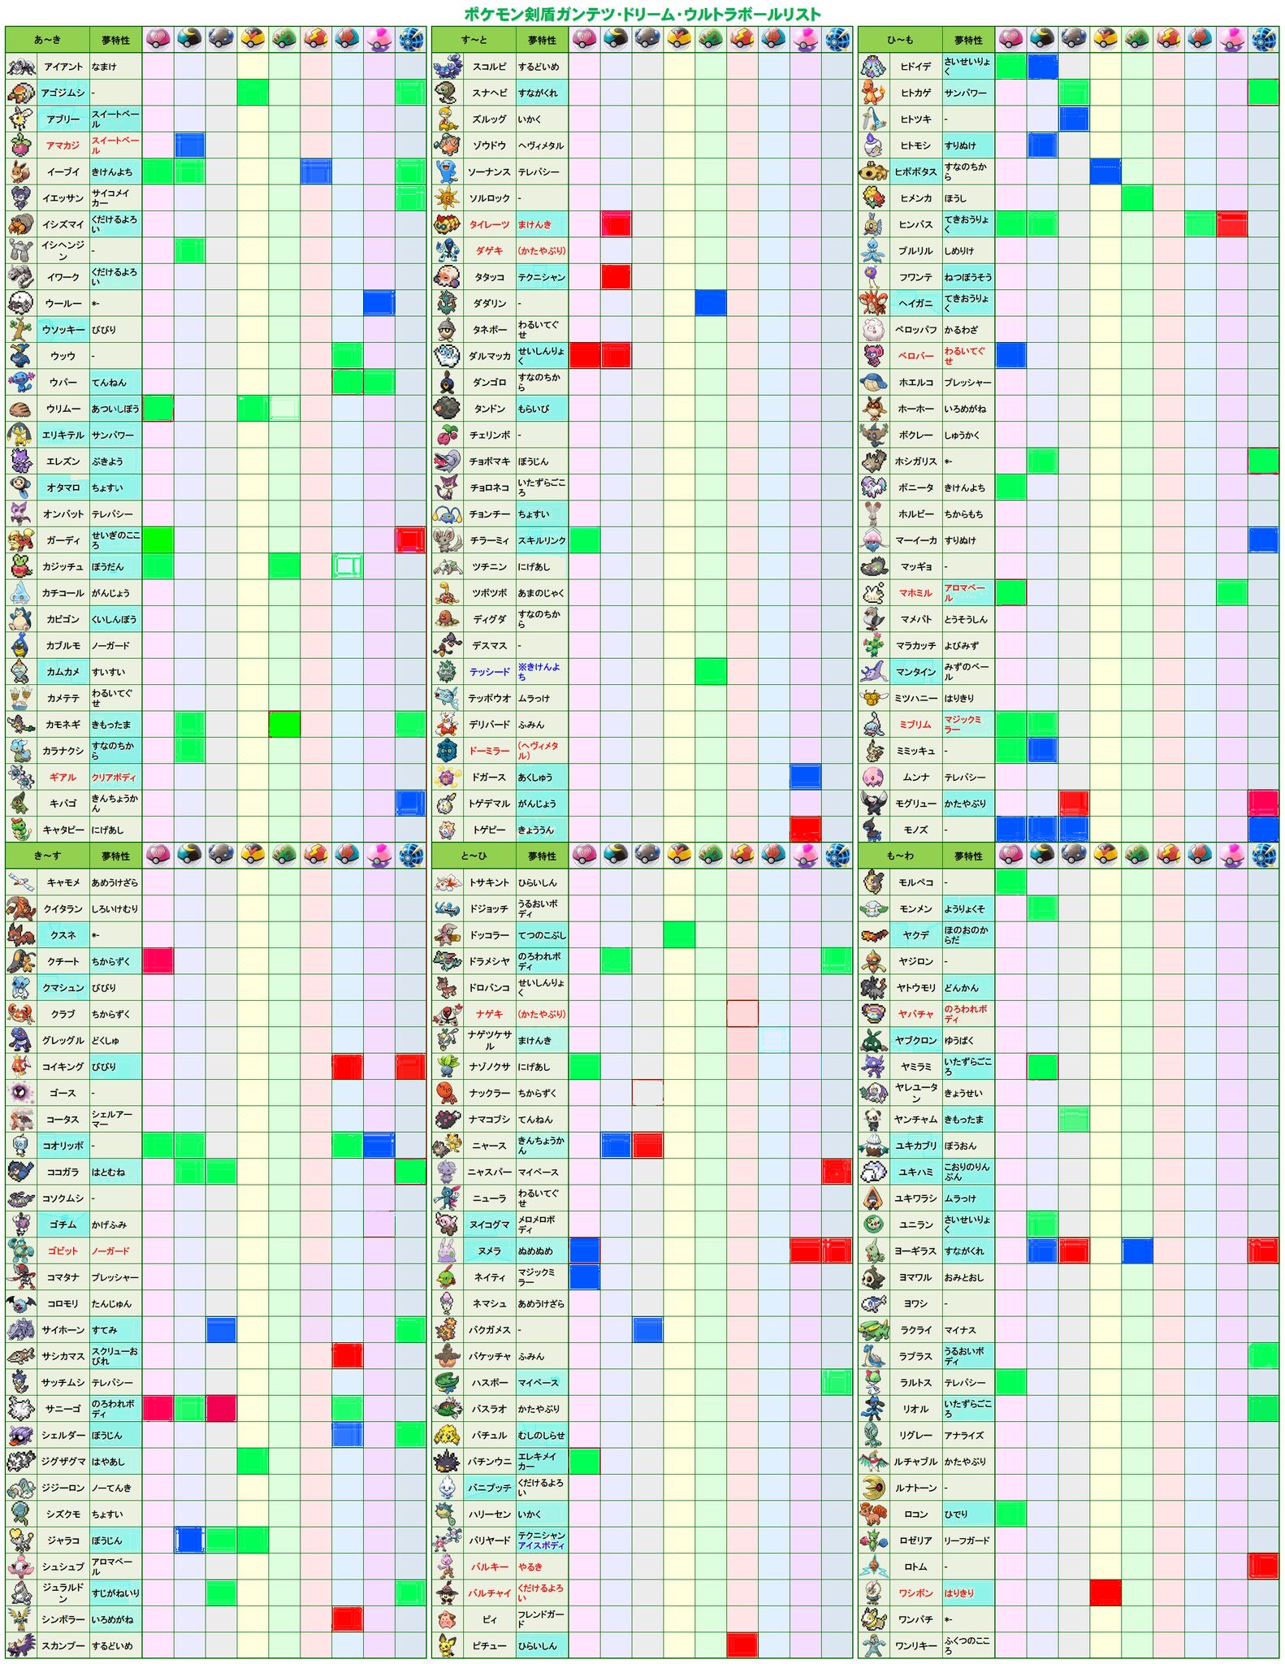Click the フレンドガード ability cell

[x=542, y=1619]
